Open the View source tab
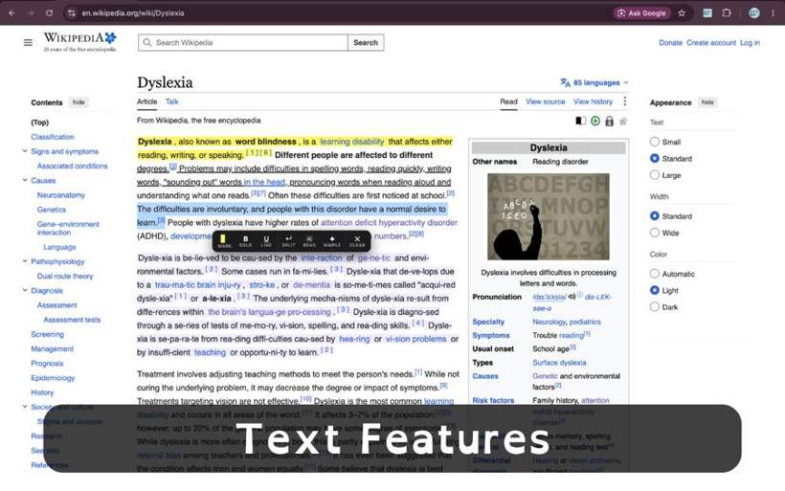This screenshot has width=785, height=491. pos(546,101)
